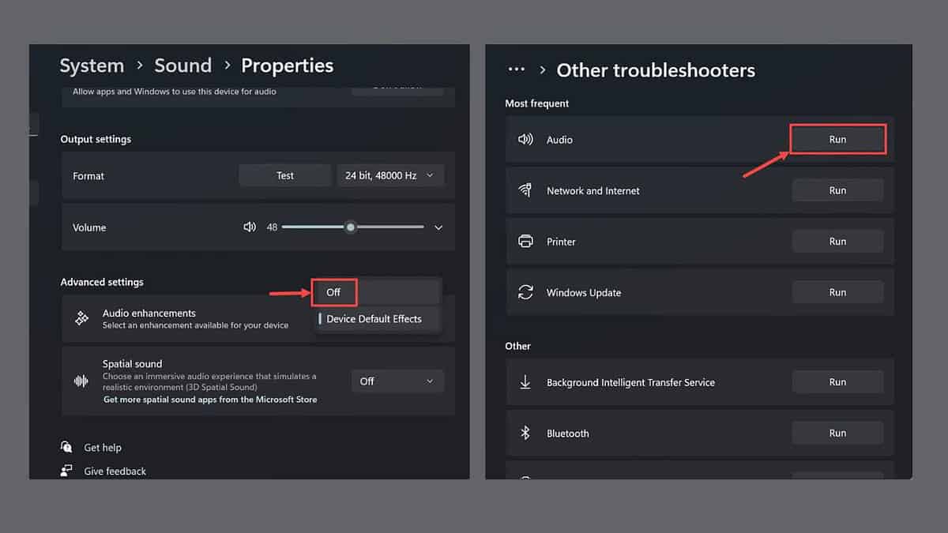Image resolution: width=948 pixels, height=533 pixels.
Task: Click the Printer icon
Action: 525,241
